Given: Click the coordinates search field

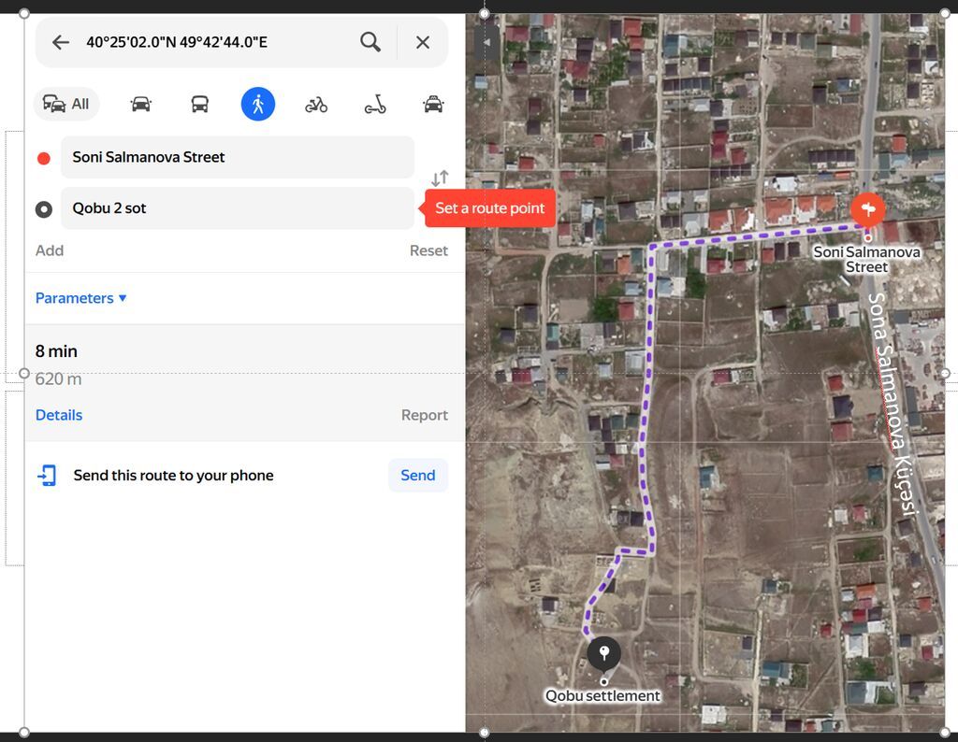Looking at the screenshot, I should 216,42.
